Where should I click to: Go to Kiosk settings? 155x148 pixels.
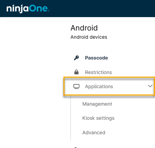click(x=98, y=118)
